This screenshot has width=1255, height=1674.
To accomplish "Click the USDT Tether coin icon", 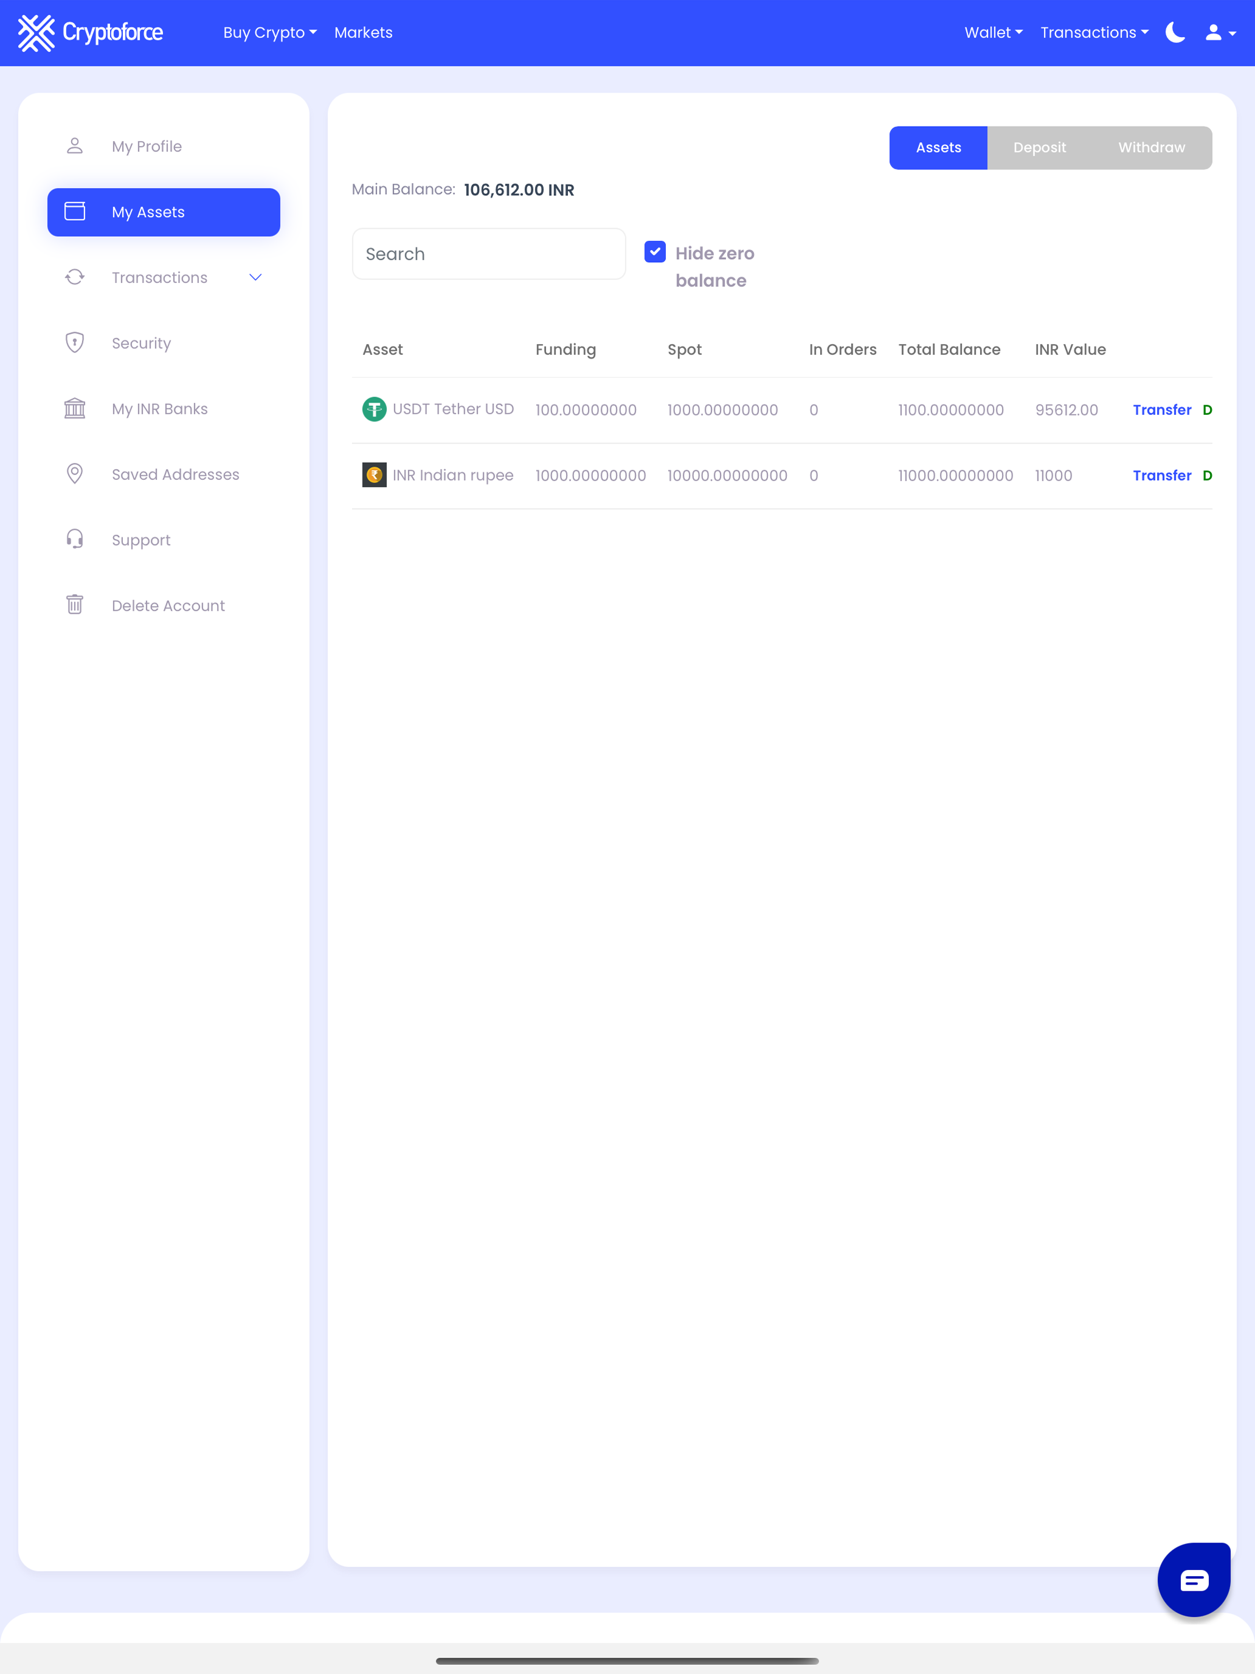I will [374, 409].
